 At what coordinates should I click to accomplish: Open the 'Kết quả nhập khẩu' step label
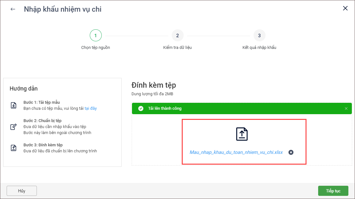(x=259, y=48)
